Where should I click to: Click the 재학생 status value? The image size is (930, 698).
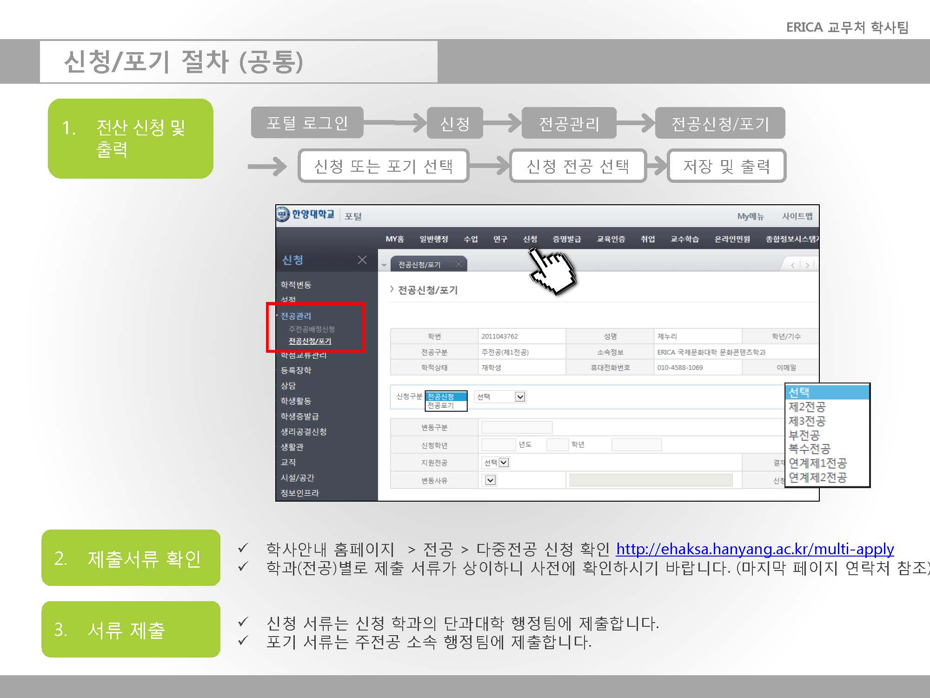(x=491, y=368)
